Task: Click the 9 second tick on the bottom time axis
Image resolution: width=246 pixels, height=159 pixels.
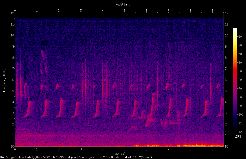Action: pos(212,149)
